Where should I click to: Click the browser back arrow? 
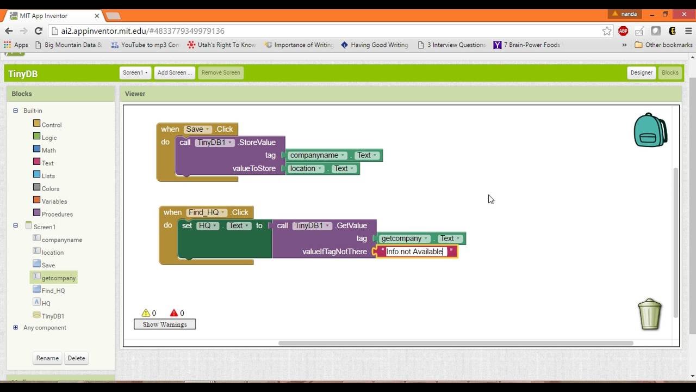[x=9, y=31]
